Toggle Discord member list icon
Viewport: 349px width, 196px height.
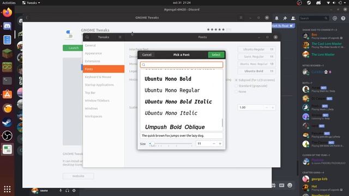[x=293, y=18]
